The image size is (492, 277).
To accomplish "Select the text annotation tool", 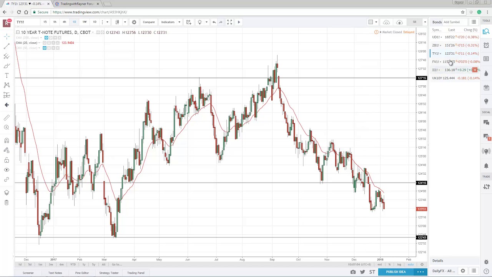I will coord(7,75).
